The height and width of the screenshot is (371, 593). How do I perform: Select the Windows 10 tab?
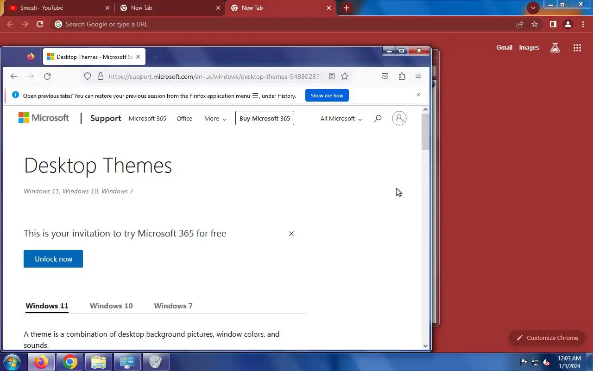point(111,306)
